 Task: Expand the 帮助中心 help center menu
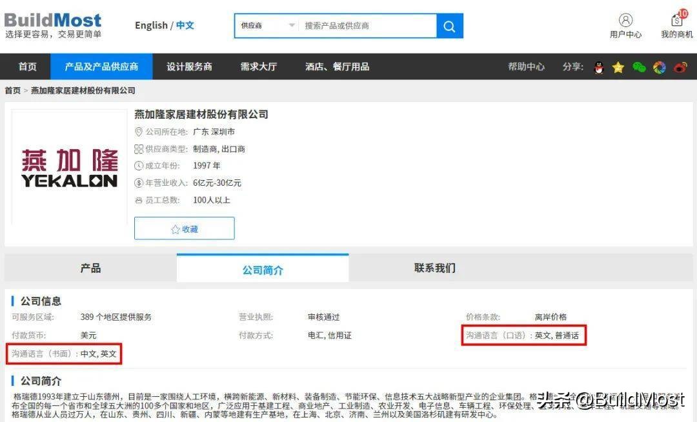coord(525,66)
